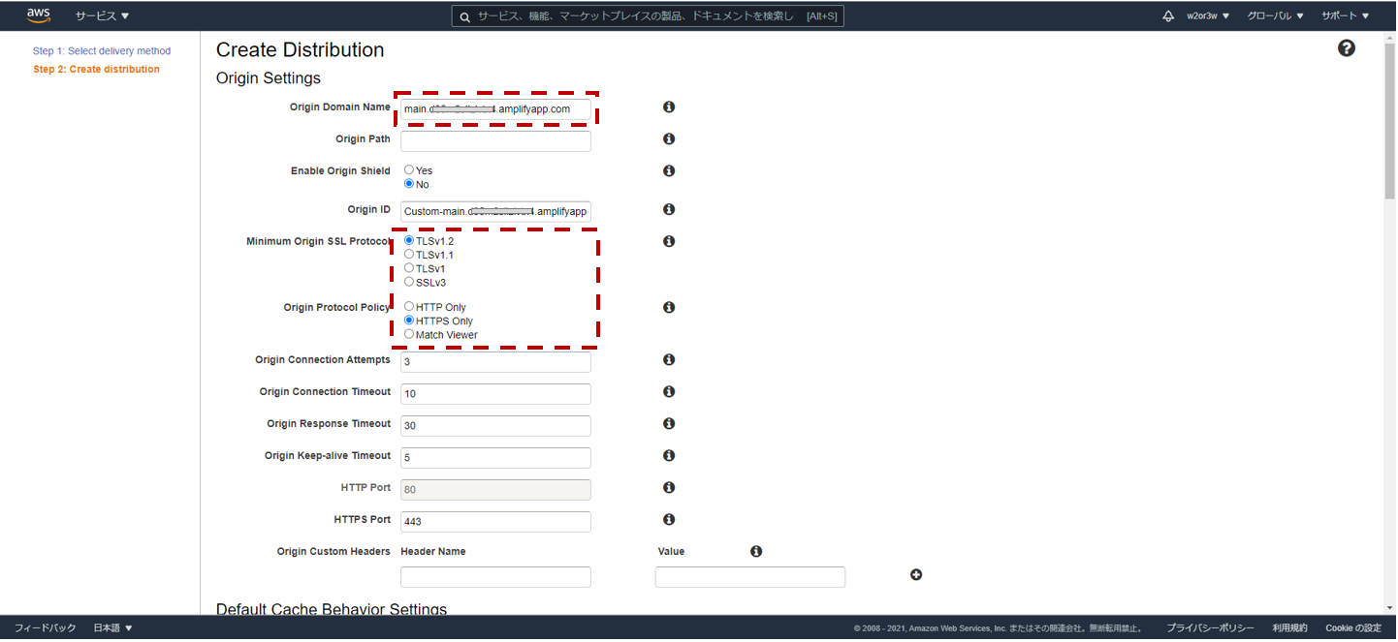
Task: Click the HTTPS Port field
Action: [x=495, y=522]
